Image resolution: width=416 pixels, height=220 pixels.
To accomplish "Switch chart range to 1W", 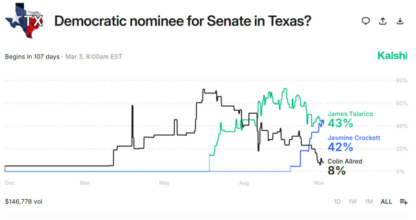I will click(x=353, y=201).
